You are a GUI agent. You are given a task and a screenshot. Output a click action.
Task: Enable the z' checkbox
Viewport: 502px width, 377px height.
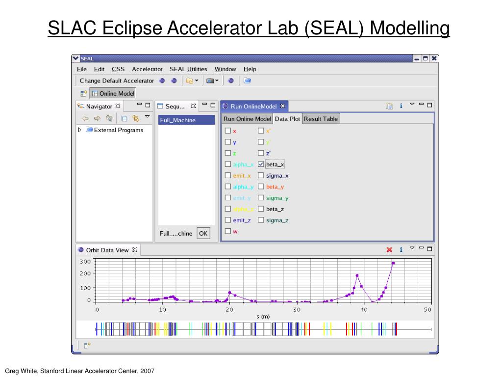point(261,153)
